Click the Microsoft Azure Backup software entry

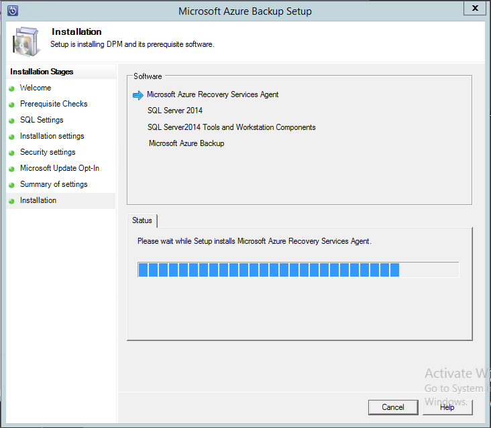coord(186,143)
